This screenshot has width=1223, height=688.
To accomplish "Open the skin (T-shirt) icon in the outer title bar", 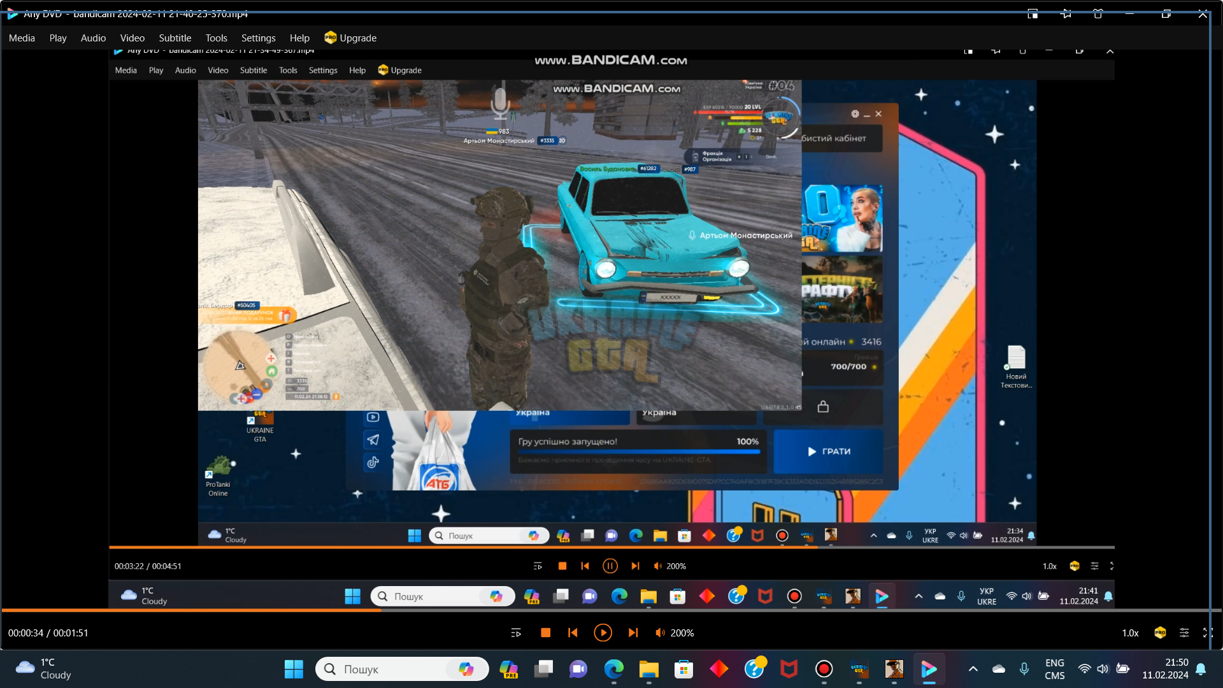I will pyautogui.click(x=1098, y=13).
